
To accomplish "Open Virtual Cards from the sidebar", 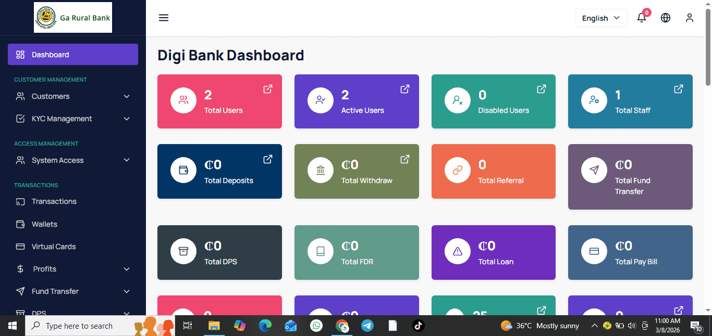I will [52, 246].
